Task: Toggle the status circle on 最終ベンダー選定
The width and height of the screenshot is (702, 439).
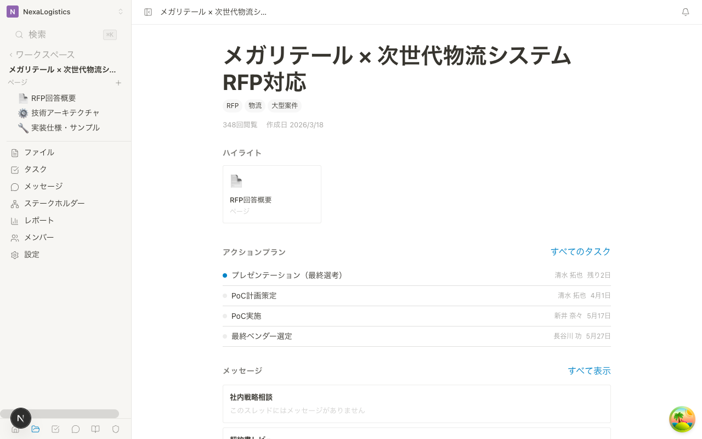Action: (225, 336)
